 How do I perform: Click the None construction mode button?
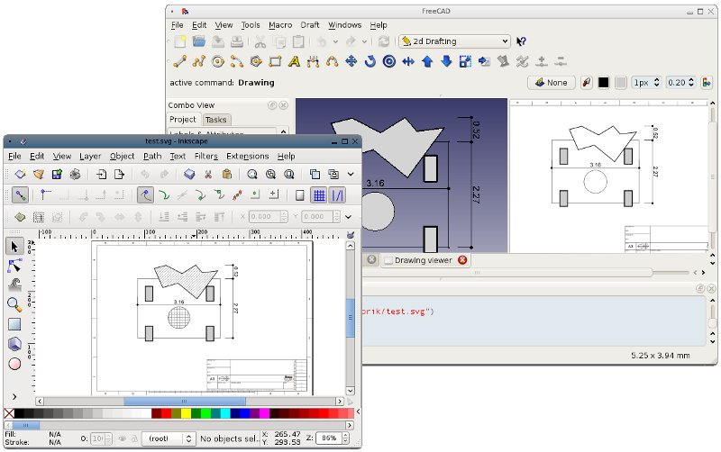pyautogui.click(x=551, y=83)
